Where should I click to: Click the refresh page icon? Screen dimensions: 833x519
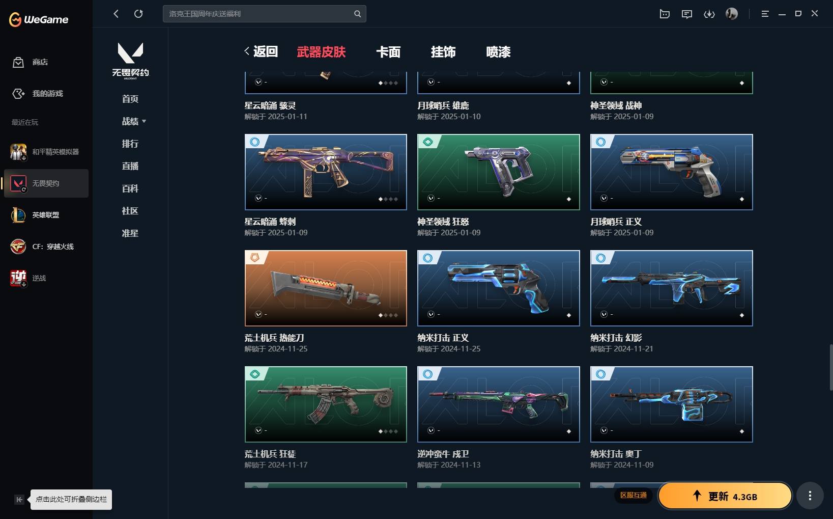[138, 14]
